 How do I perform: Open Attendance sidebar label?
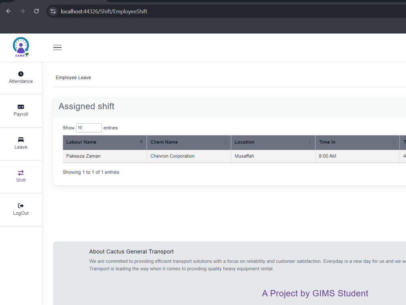point(21,81)
